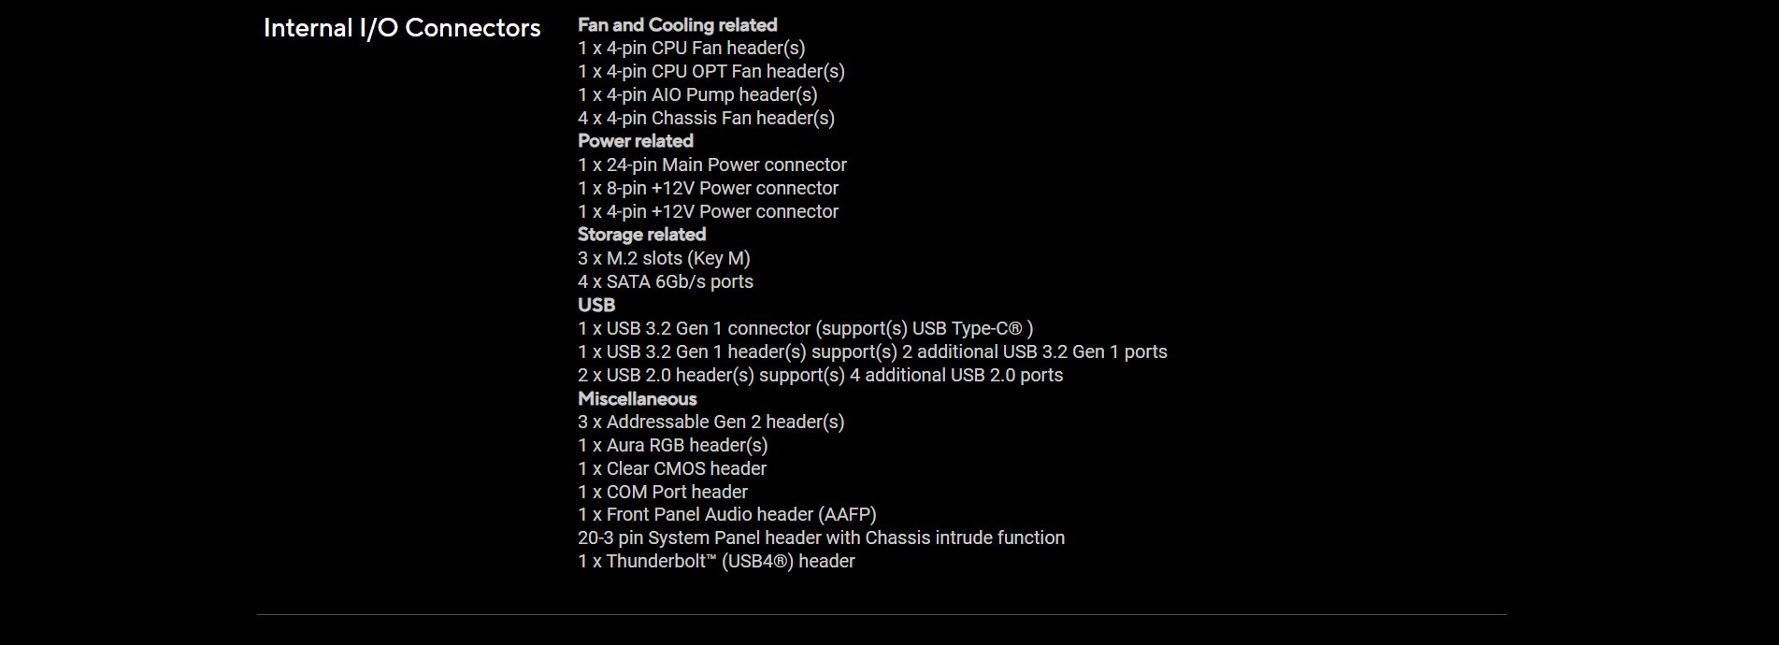This screenshot has width=1779, height=645.
Task: Select the AIO Pump header line
Action: [x=697, y=95]
